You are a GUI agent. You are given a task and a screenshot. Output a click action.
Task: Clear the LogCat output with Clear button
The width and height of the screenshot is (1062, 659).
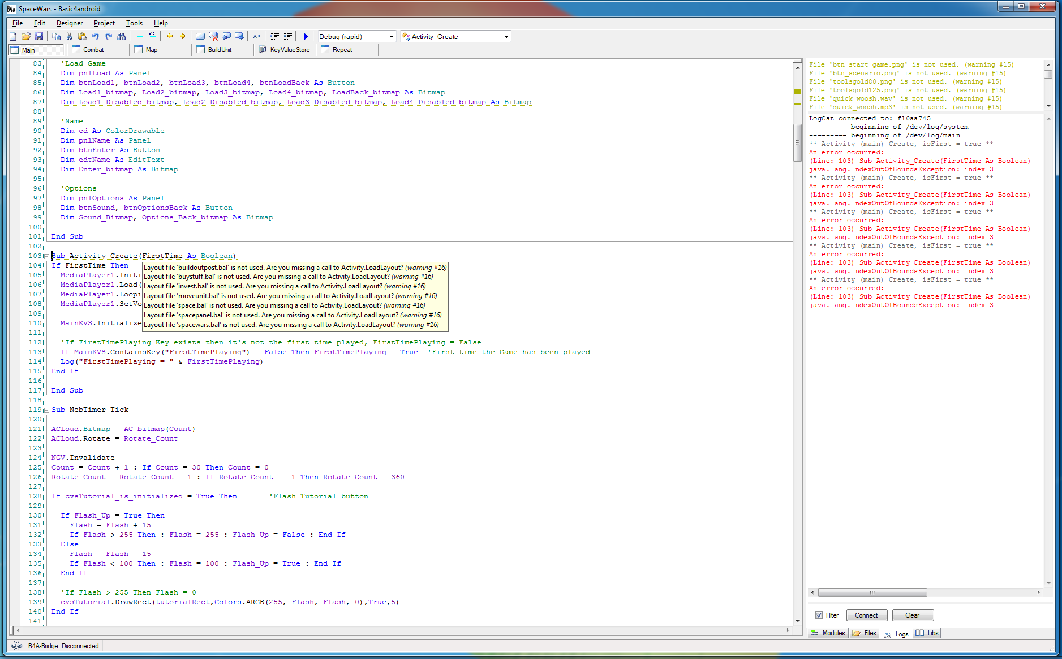click(x=913, y=615)
